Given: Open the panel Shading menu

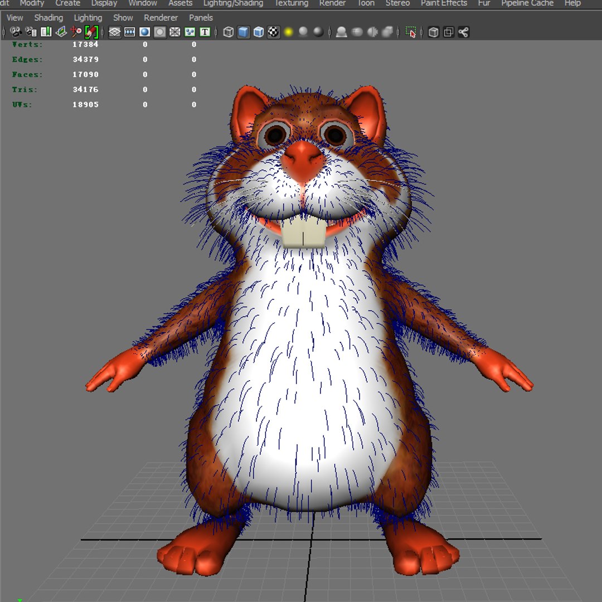Looking at the screenshot, I should click(x=48, y=18).
